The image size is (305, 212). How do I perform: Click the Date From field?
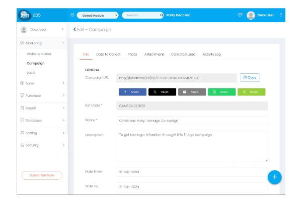192,172
